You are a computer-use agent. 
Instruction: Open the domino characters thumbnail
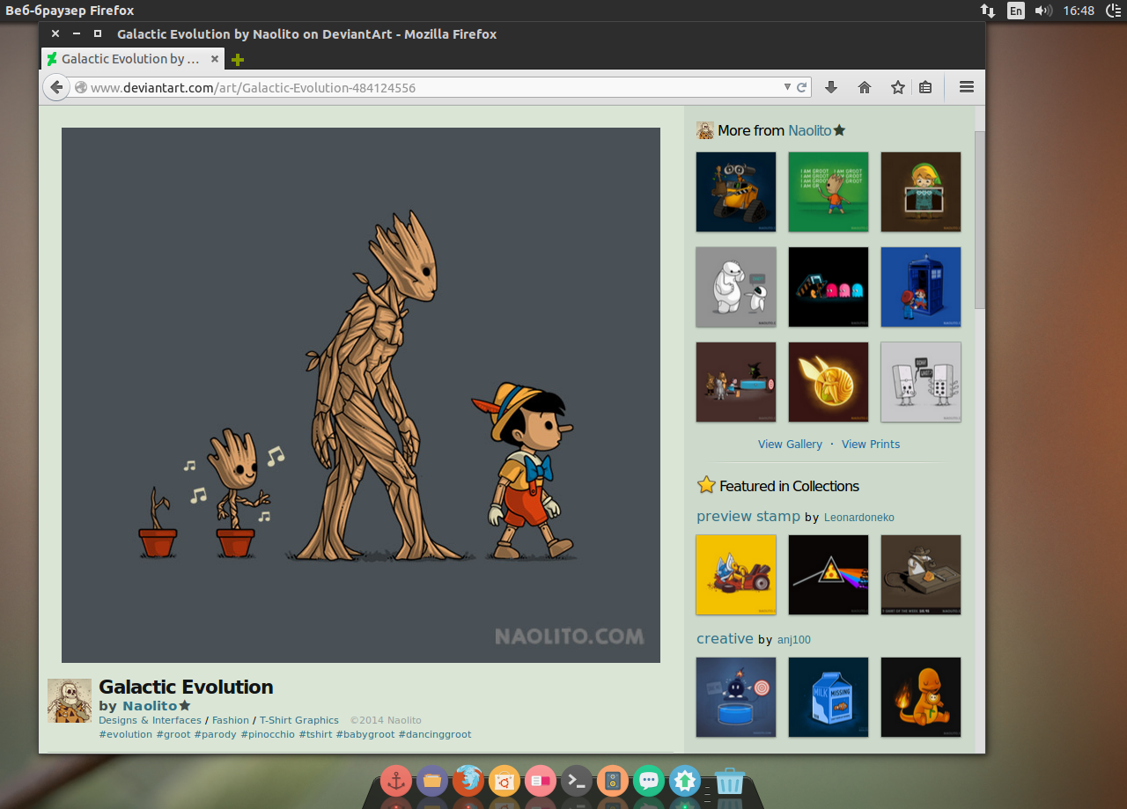click(x=921, y=382)
